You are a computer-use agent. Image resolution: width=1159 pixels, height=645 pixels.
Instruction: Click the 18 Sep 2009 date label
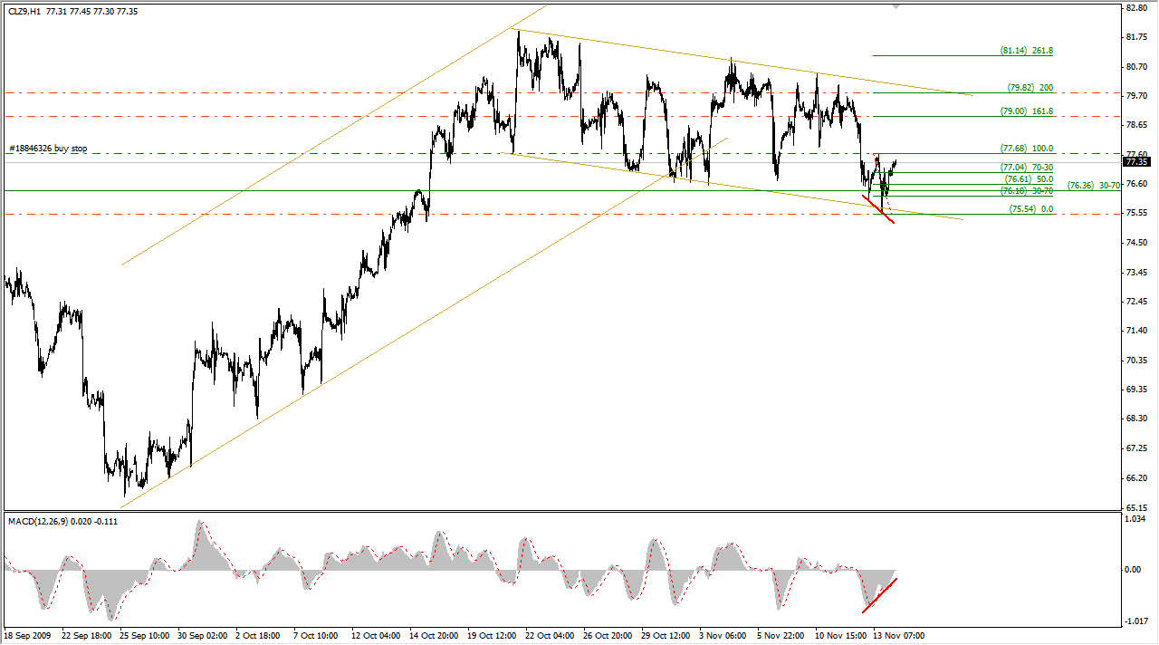click(x=28, y=635)
